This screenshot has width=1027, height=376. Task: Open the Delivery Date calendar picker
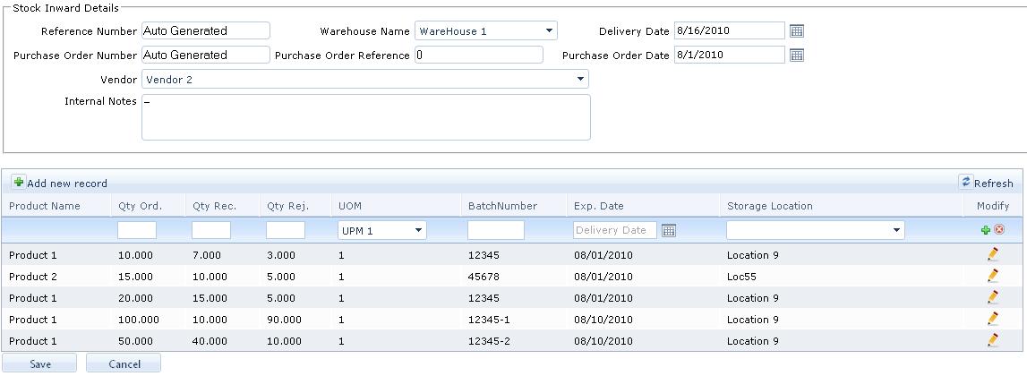(x=797, y=31)
